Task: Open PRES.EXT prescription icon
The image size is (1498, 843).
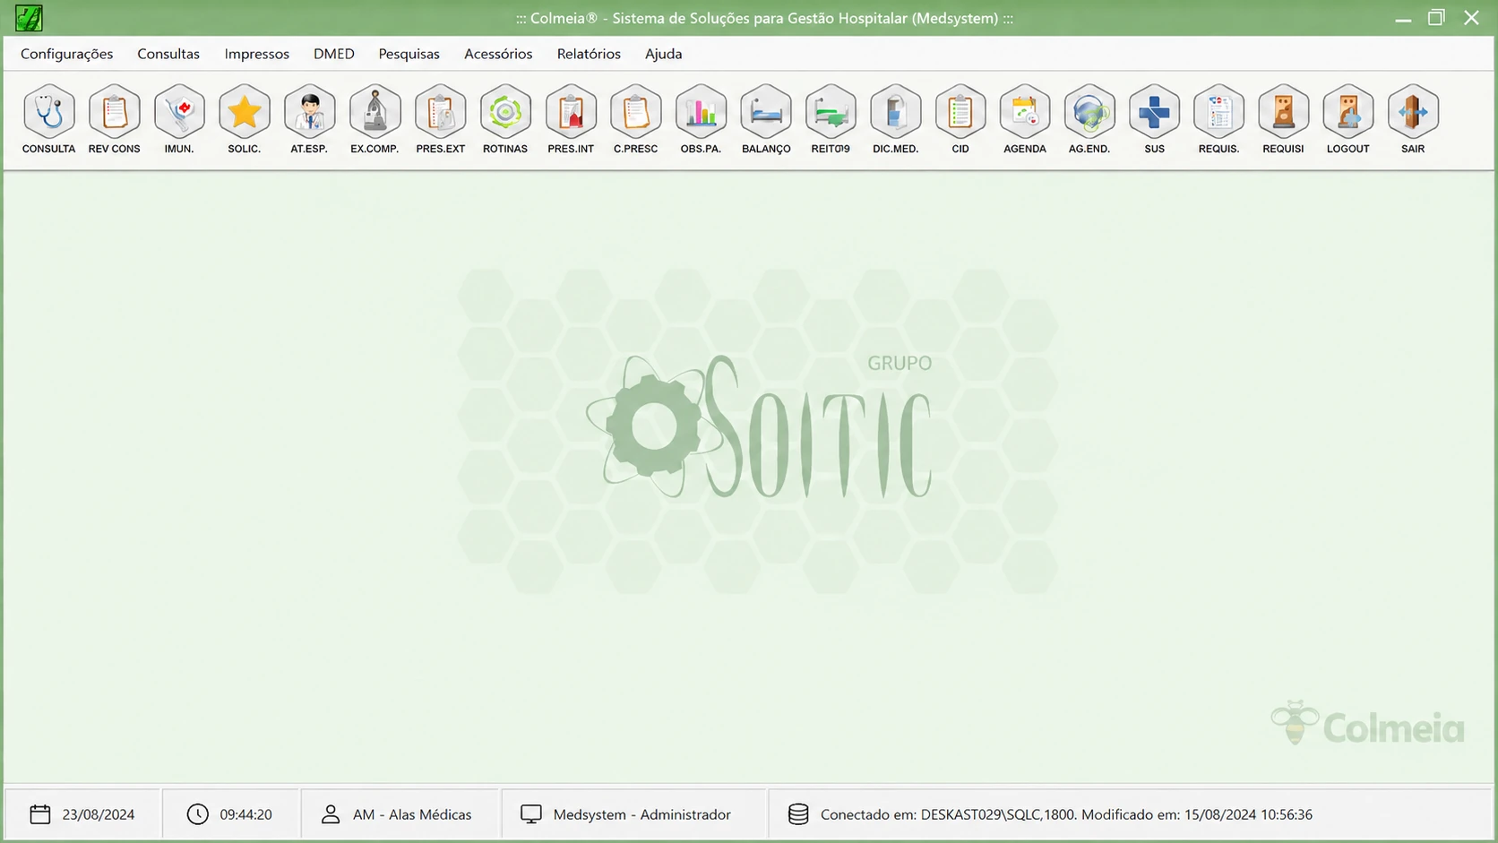Action: click(x=441, y=112)
